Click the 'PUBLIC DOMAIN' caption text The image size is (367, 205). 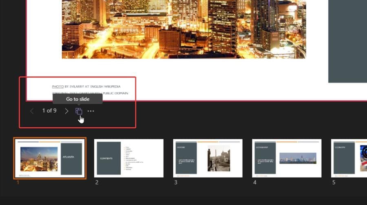[115, 93]
